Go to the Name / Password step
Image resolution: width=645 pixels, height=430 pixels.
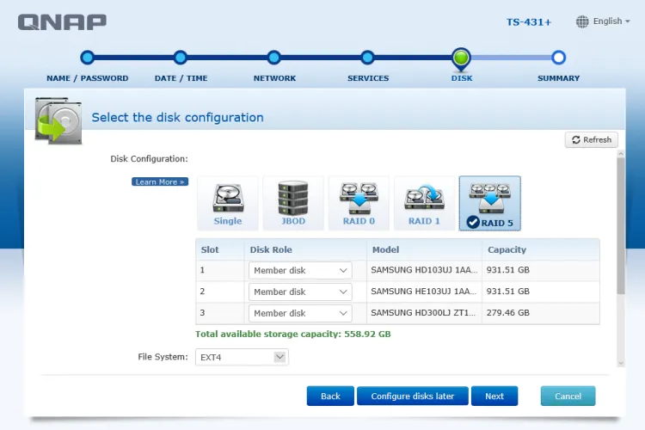pyautogui.click(x=87, y=58)
